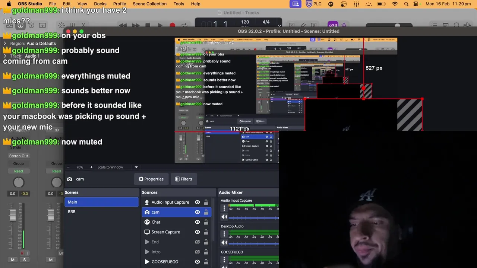Click Solo S on first Logic channel strip

[x=25, y=260]
